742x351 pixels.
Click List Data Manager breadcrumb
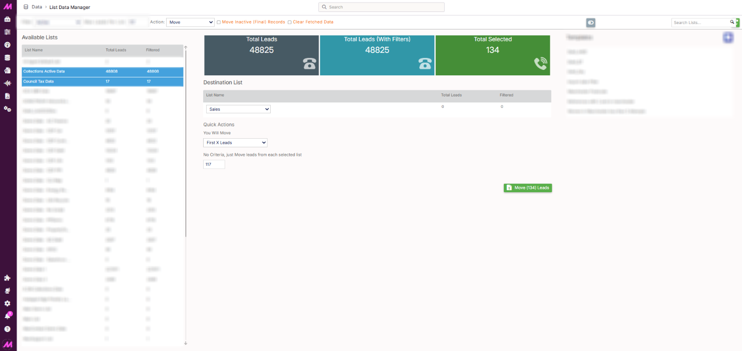[70, 7]
